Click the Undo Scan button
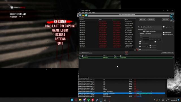 coord(165,20)
